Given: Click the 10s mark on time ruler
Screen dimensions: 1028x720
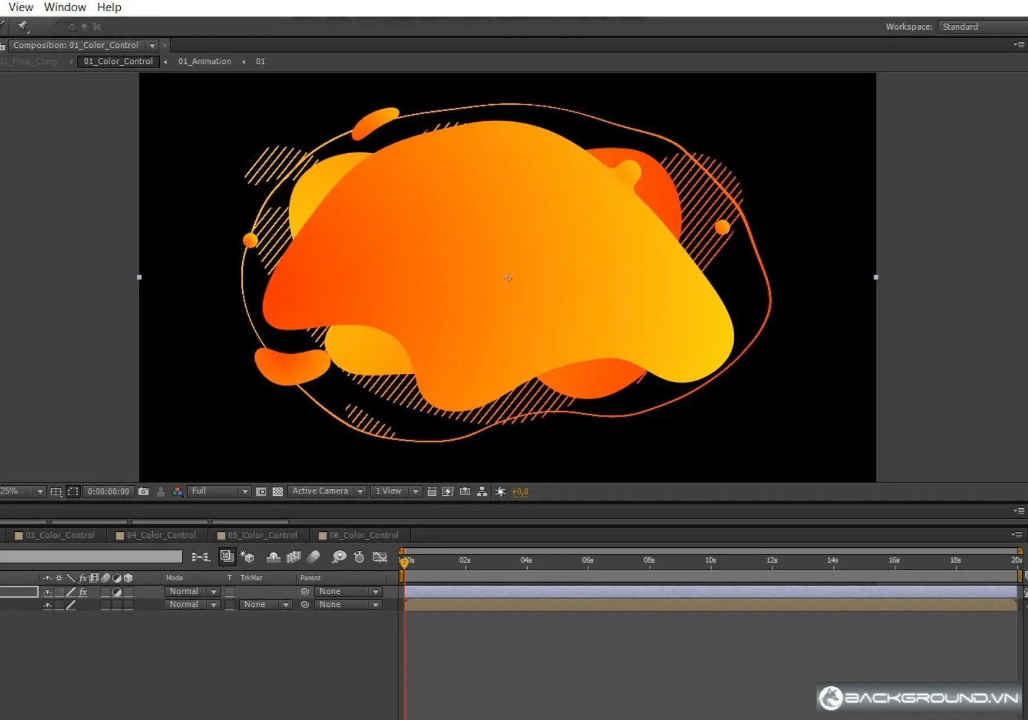Looking at the screenshot, I should click(x=711, y=560).
